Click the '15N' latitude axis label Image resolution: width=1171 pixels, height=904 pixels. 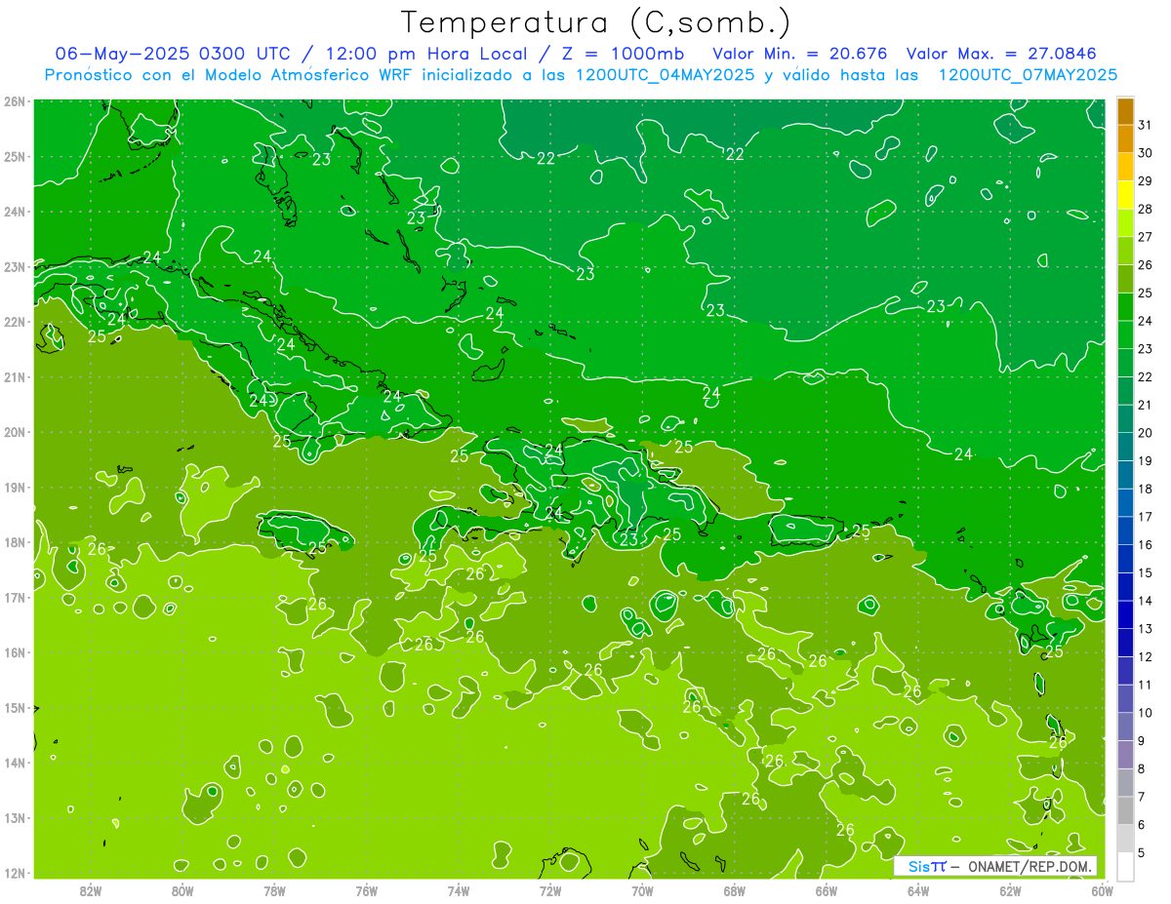point(15,708)
